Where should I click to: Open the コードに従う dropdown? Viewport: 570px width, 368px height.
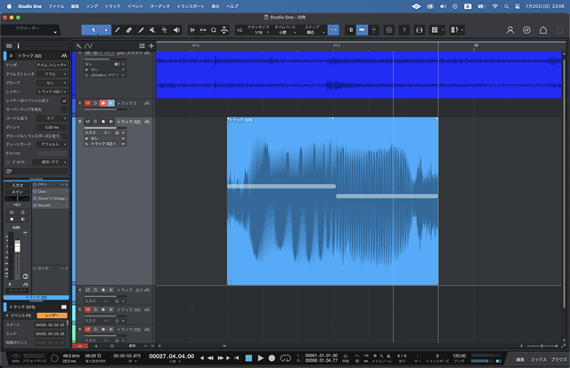pos(52,118)
